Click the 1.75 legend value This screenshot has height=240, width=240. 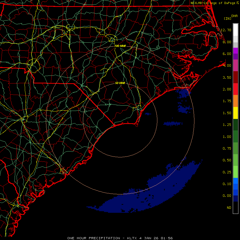pos(227,101)
